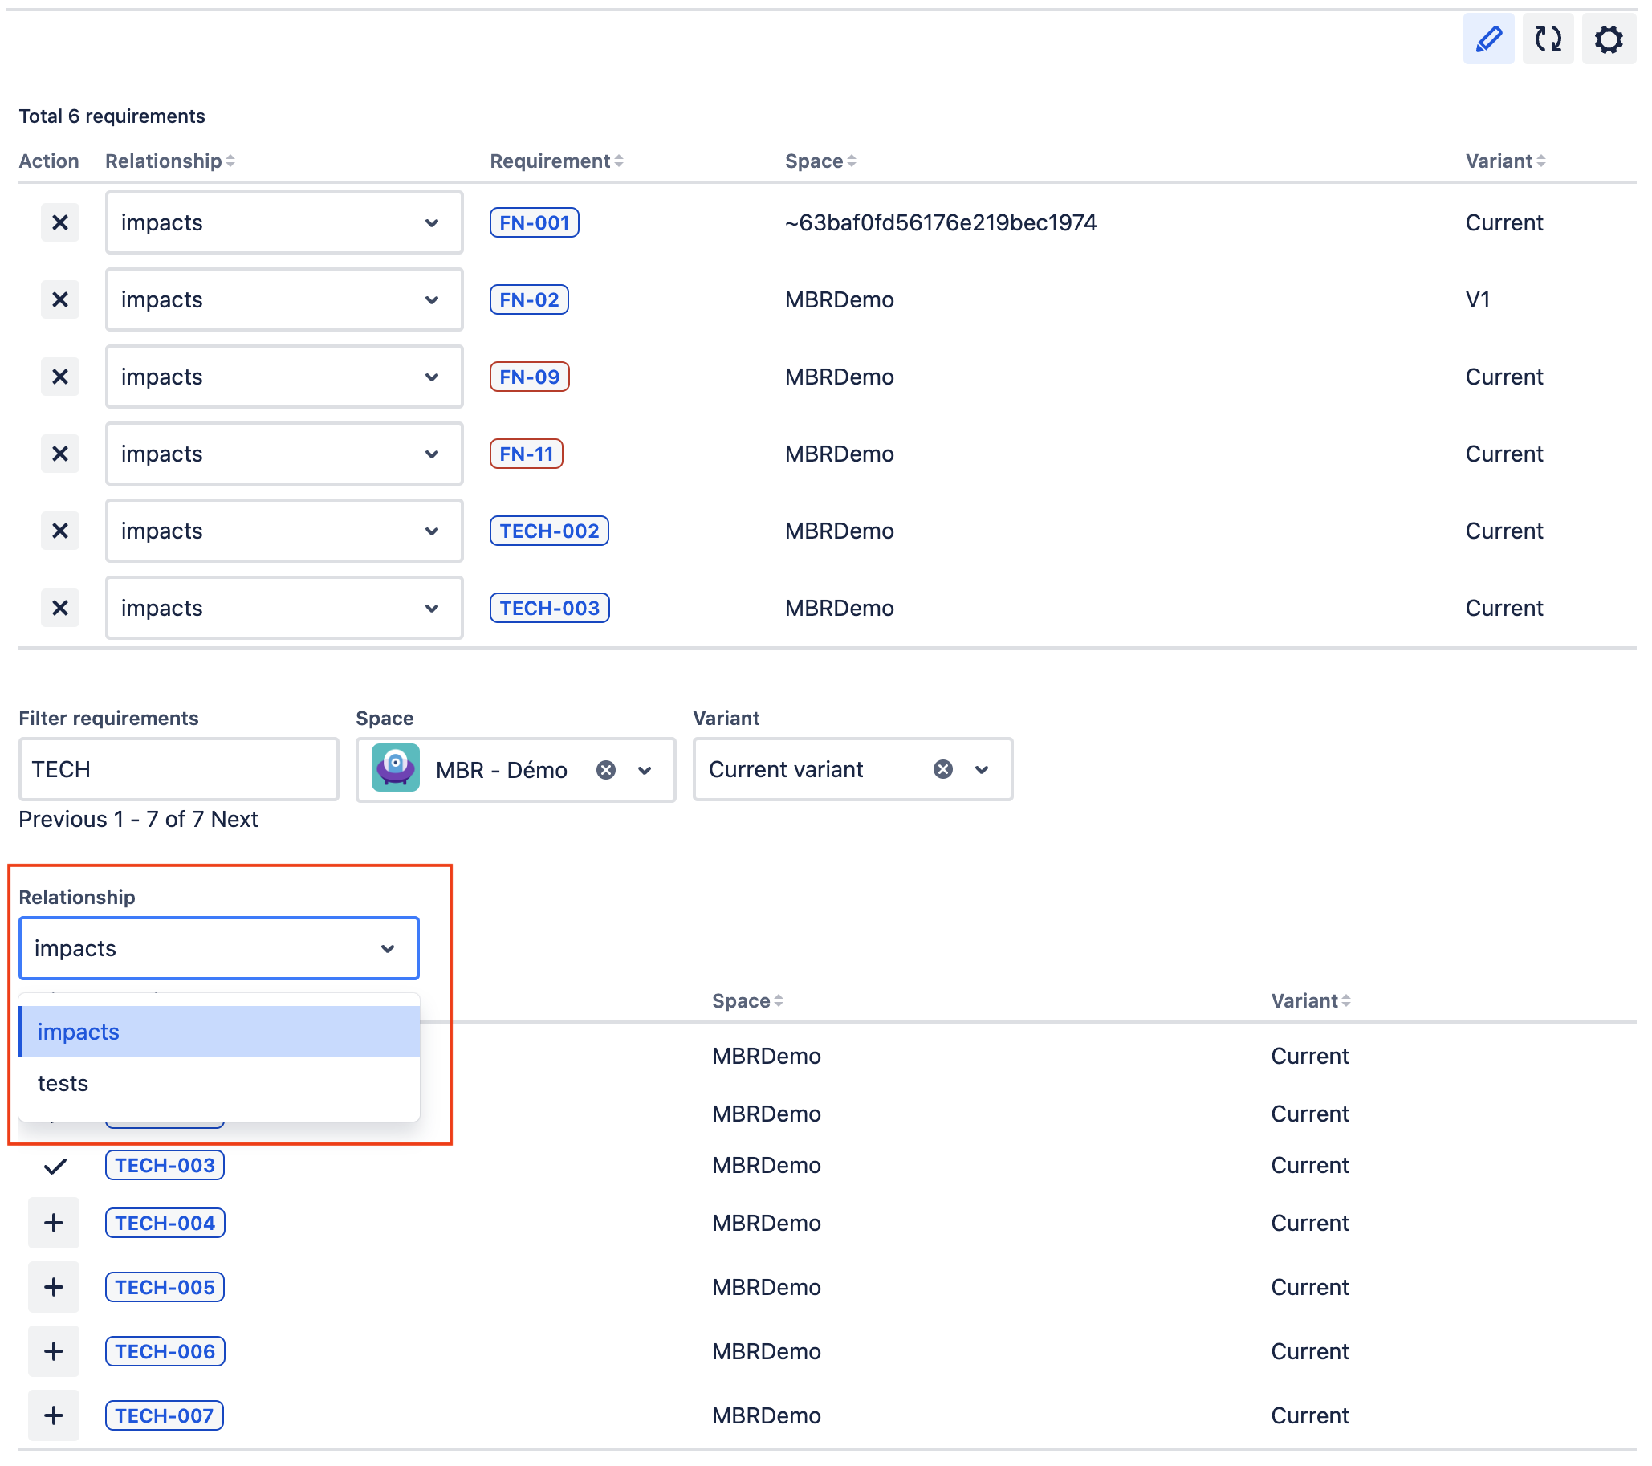
Task: Open the impacts dropdown for FN-02
Action: (x=432, y=299)
